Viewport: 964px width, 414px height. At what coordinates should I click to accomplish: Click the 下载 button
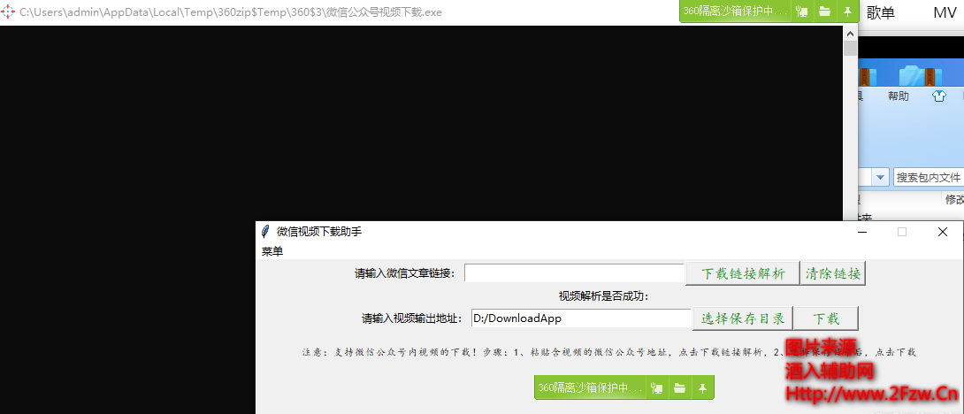[x=826, y=318]
